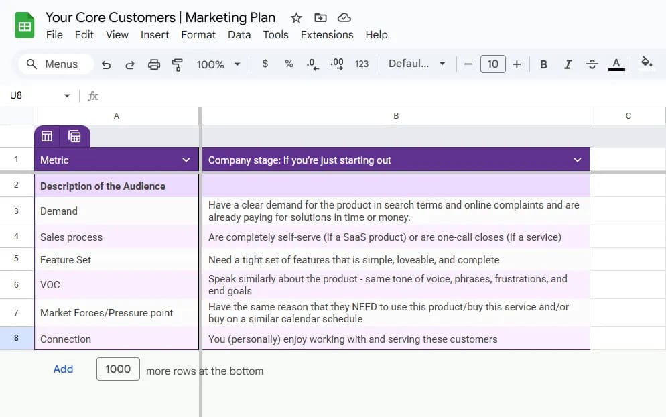
Task: Click the print icon
Action: (x=154, y=64)
